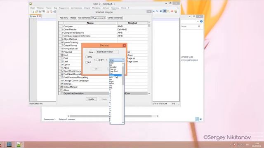Click the blue app icon on the taskbar

tap(9, 144)
